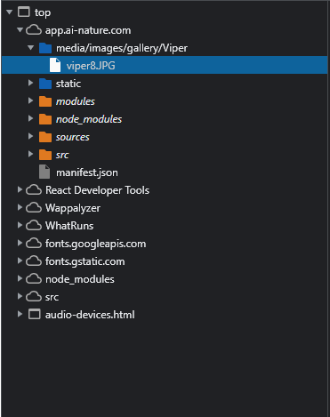
Task: Select the non-italic src domain label
Action: click(x=52, y=297)
